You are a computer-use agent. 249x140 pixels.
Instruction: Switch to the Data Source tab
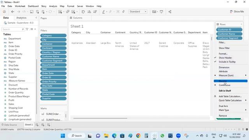[x=9, y=125]
